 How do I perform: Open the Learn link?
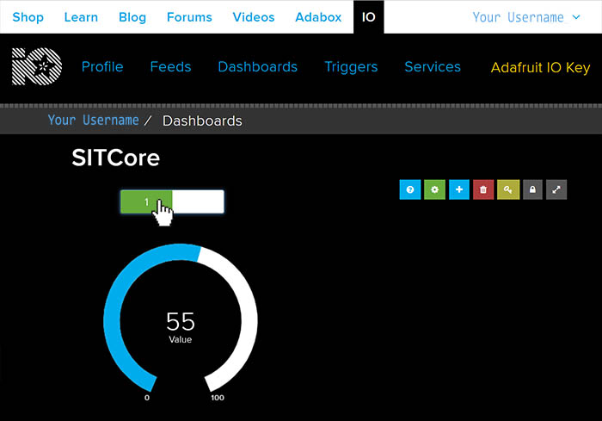pyautogui.click(x=81, y=17)
